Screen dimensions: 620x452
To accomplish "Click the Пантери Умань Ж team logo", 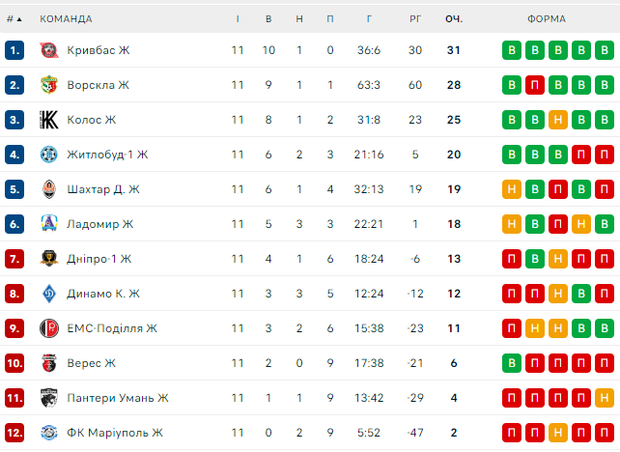I will pyautogui.click(x=49, y=398).
